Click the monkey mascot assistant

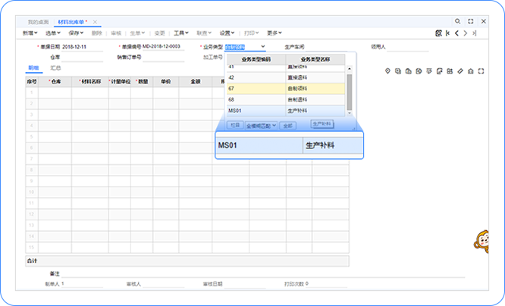(481, 242)
